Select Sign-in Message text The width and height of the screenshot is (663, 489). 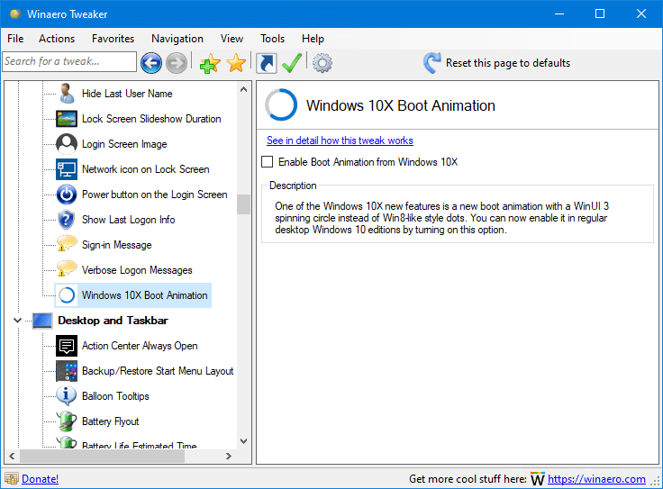[x=117, y=245]
